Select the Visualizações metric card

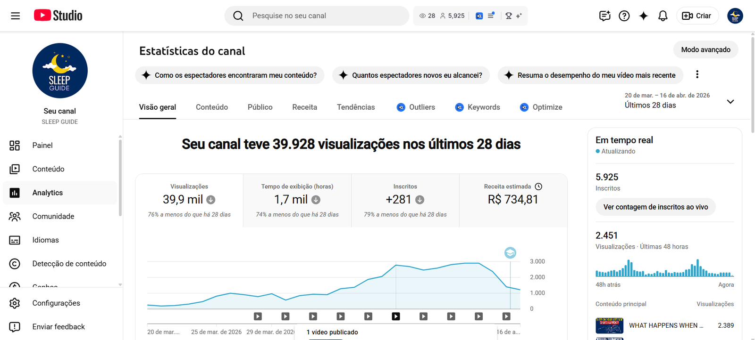(189, 201)
